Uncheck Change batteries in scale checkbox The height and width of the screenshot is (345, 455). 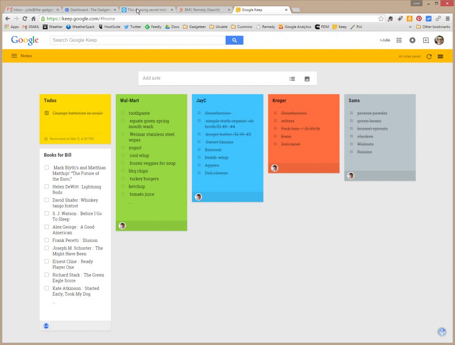47,113
